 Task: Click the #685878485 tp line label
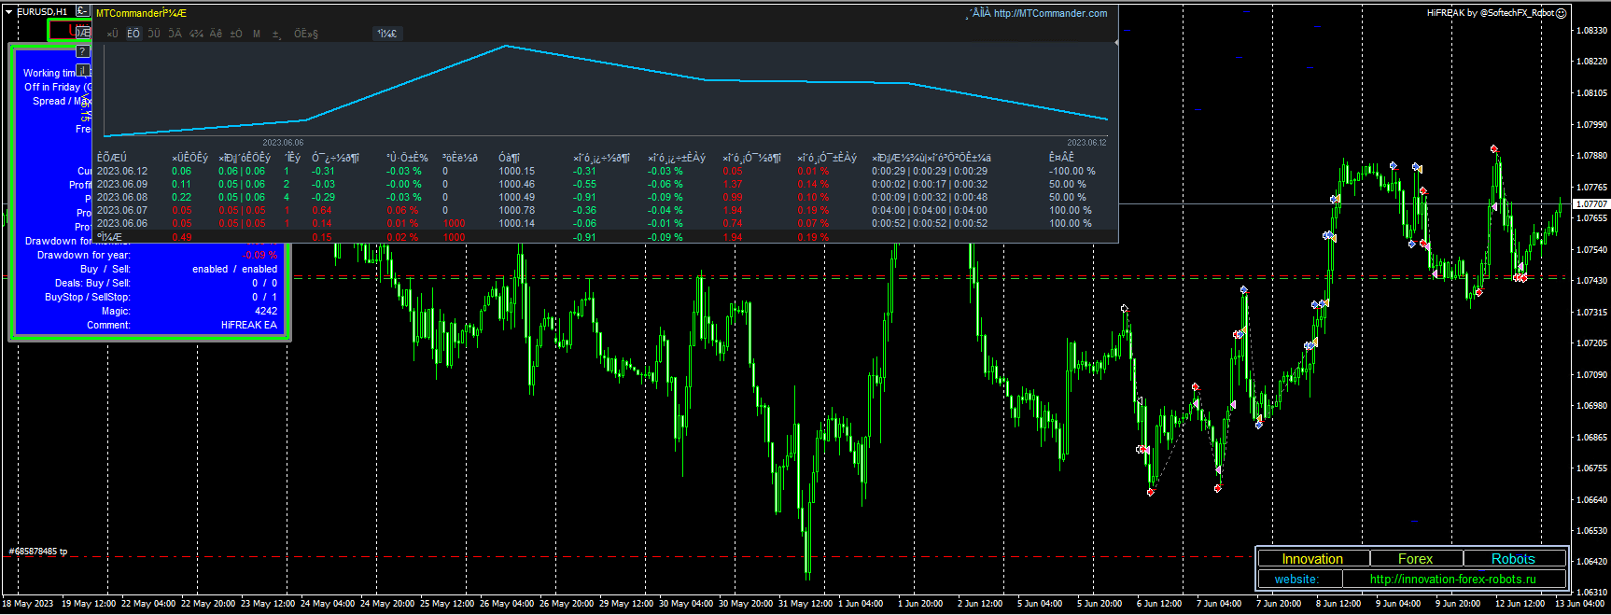(38, 552)
